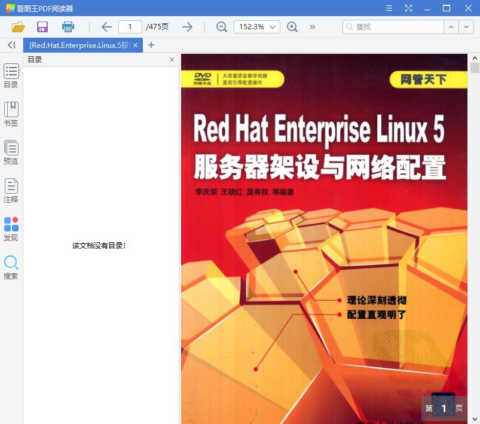Switch to the Red.Hat.Enterprise.Linux.5 document tab
This screenshot has height=424, width=480.
80,45
